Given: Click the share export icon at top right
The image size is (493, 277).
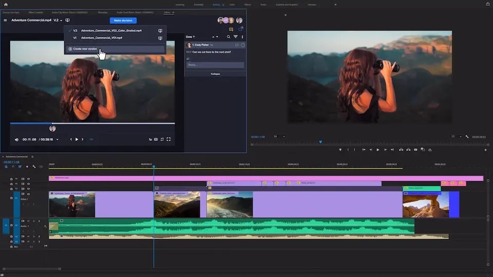Looking at the screenshot, I should point(487,4).
